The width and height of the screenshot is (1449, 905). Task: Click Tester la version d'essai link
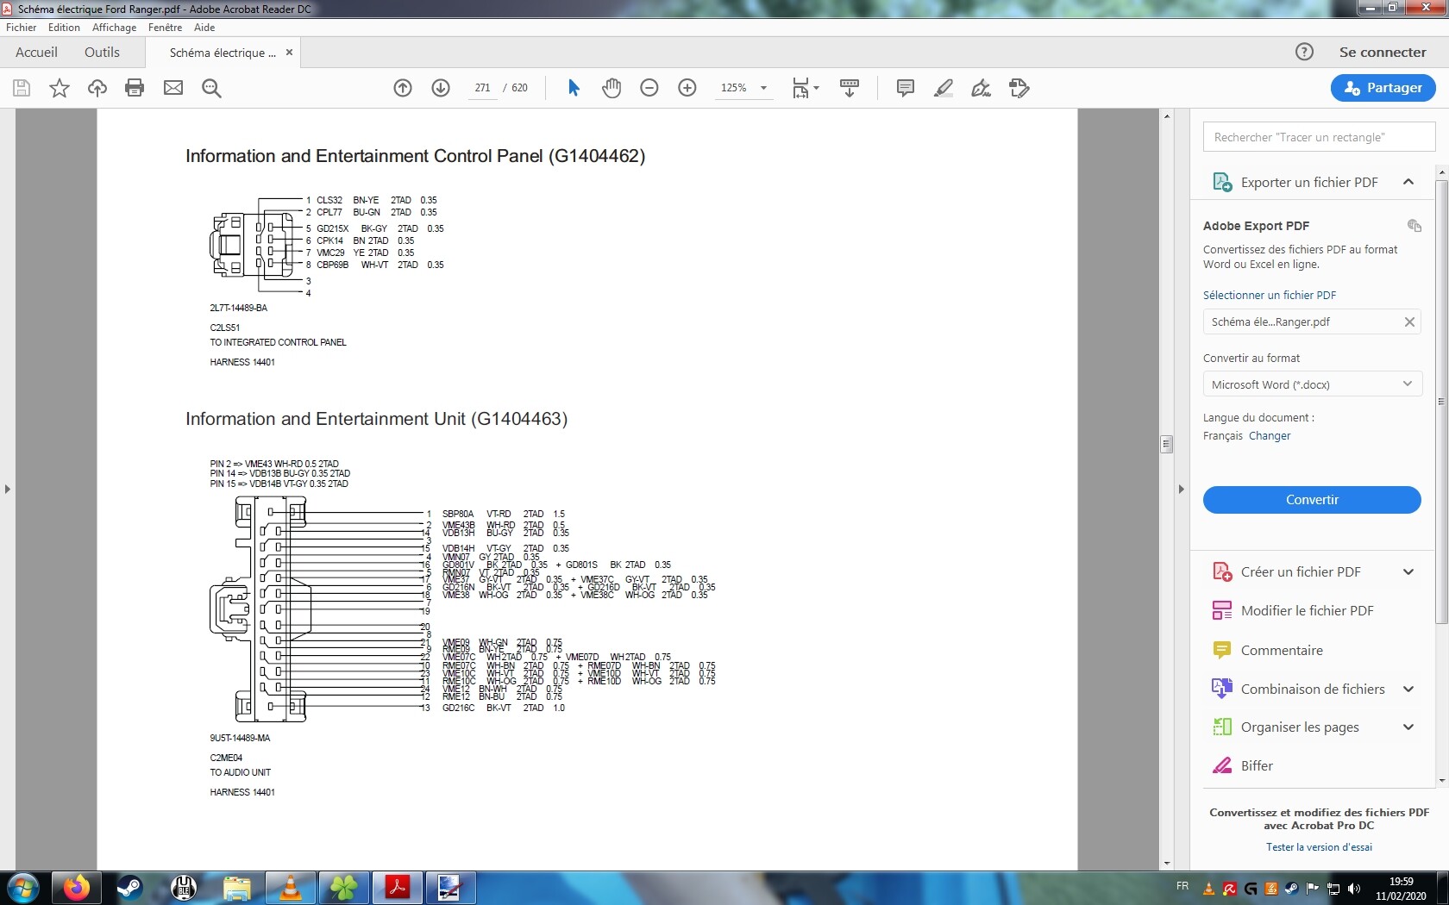(1319, 847)
